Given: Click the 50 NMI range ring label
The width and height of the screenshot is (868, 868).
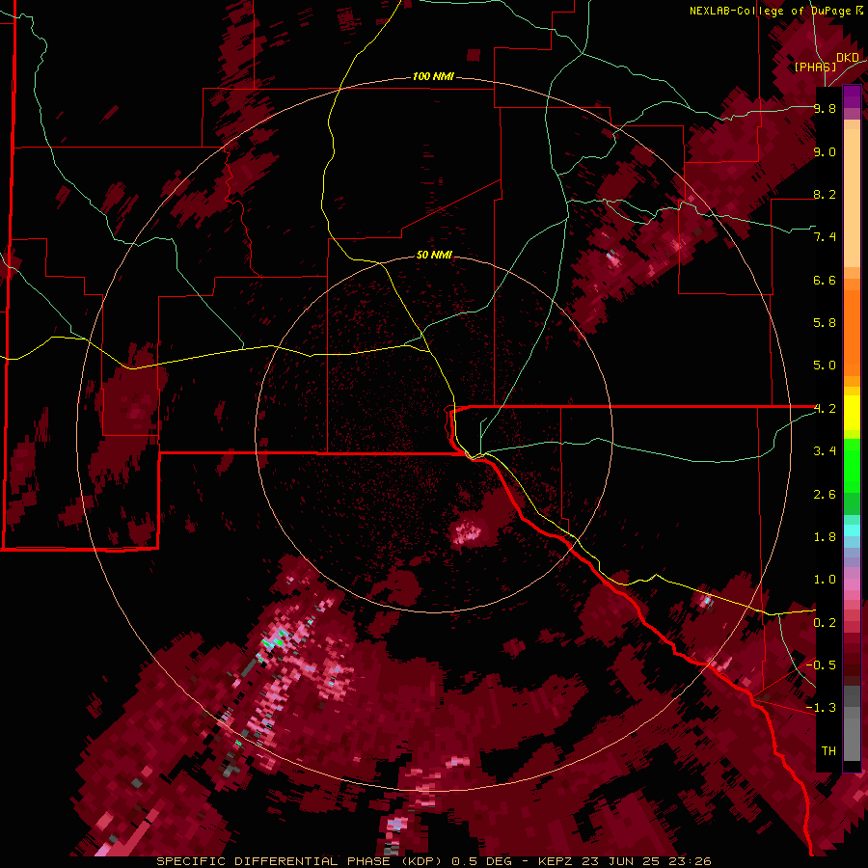Looking at the screenshot, I should 434,255.
